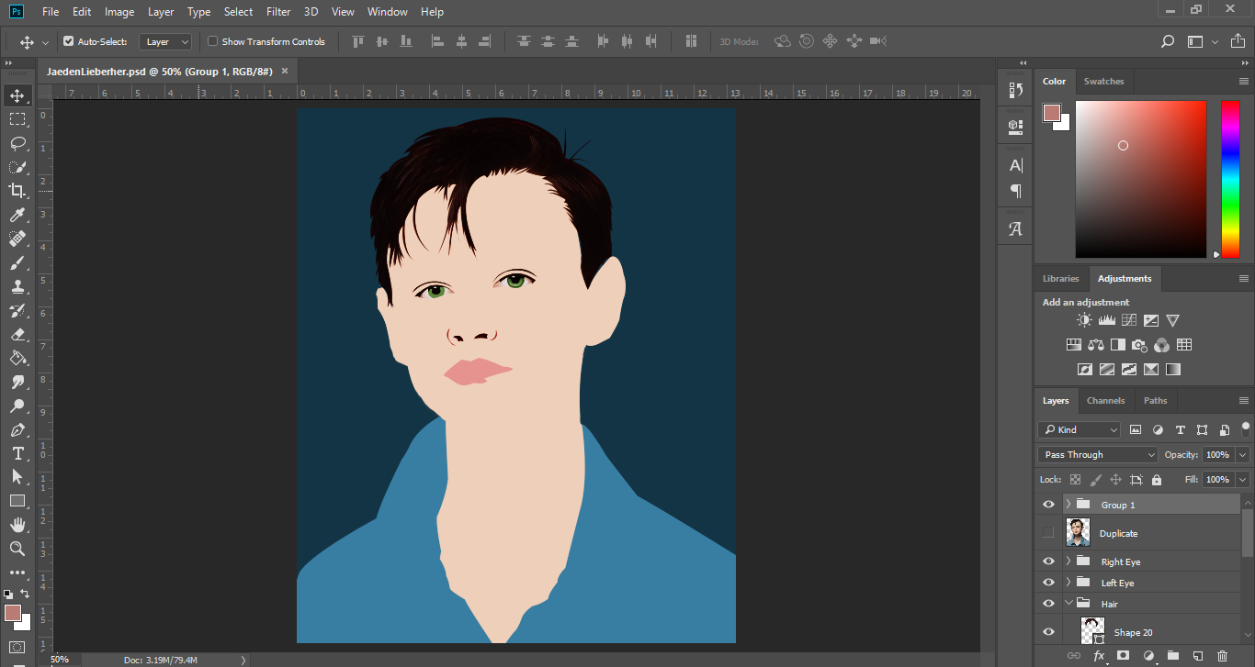Open the Opacity slider dropdown arrow

pos(1243,454)
